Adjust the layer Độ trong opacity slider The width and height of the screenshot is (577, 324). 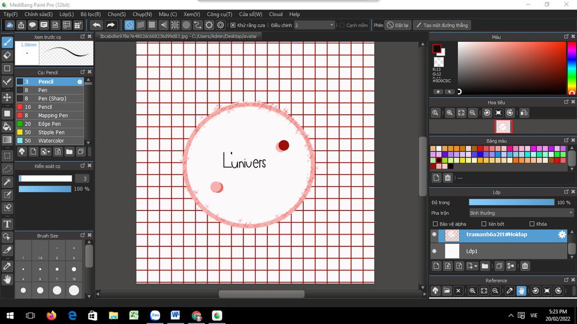(x=512, y=202)
